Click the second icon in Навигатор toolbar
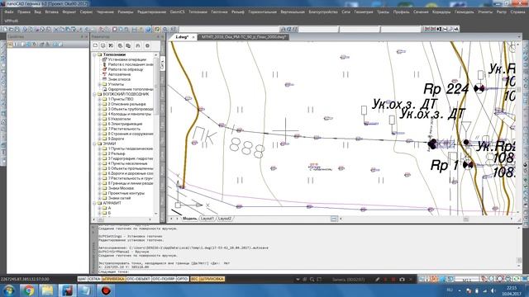The height and width of the screenshot is (297, 529). 102,45
